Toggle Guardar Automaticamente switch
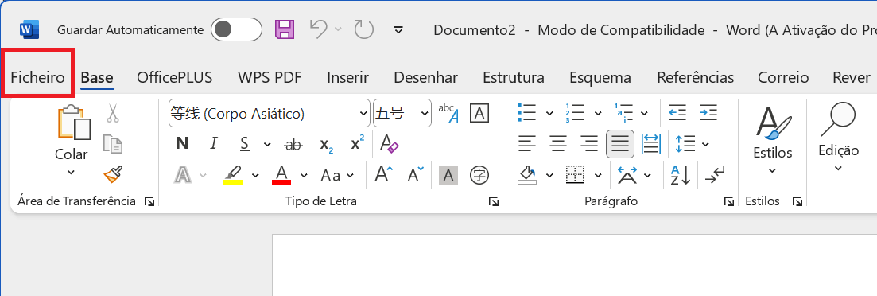 coord(236,29)
